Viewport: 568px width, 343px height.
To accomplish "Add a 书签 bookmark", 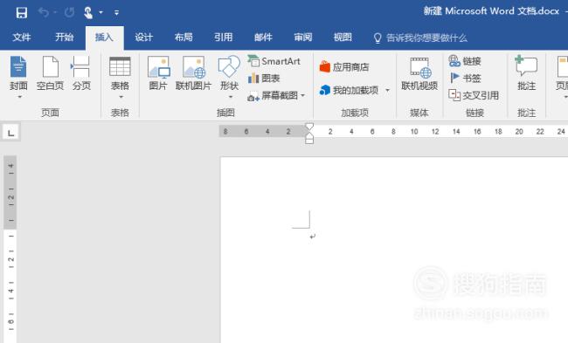I will coord(465,79).
